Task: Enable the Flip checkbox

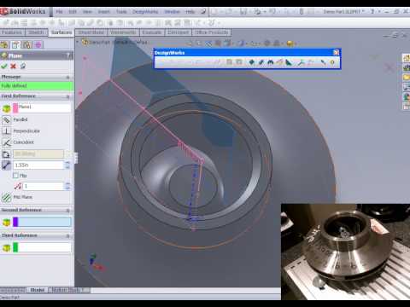Action: pyautogui.click(x=16, y=176)
